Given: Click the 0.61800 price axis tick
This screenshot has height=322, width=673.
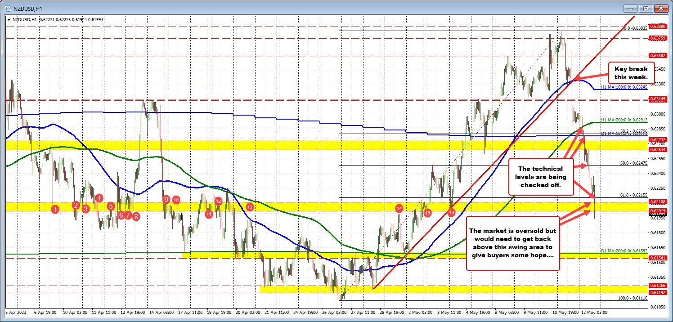Looking at the screenshot, I should pos(658,232).
